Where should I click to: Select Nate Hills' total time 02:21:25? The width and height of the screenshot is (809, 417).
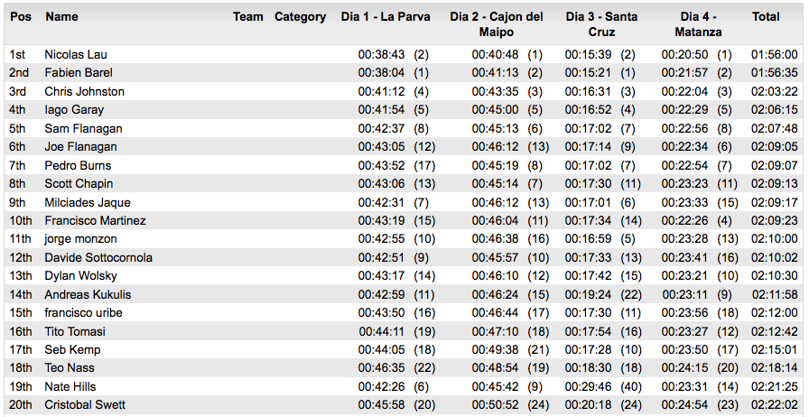pyautogui.click(x=775, y=387)
